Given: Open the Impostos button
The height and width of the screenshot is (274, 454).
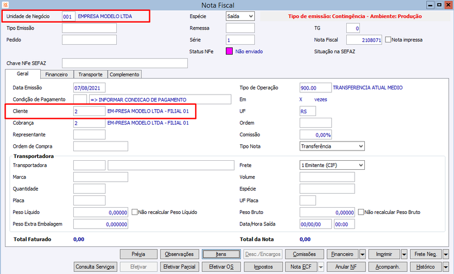Looking at the screenshot, I should [x=263, y=267].
